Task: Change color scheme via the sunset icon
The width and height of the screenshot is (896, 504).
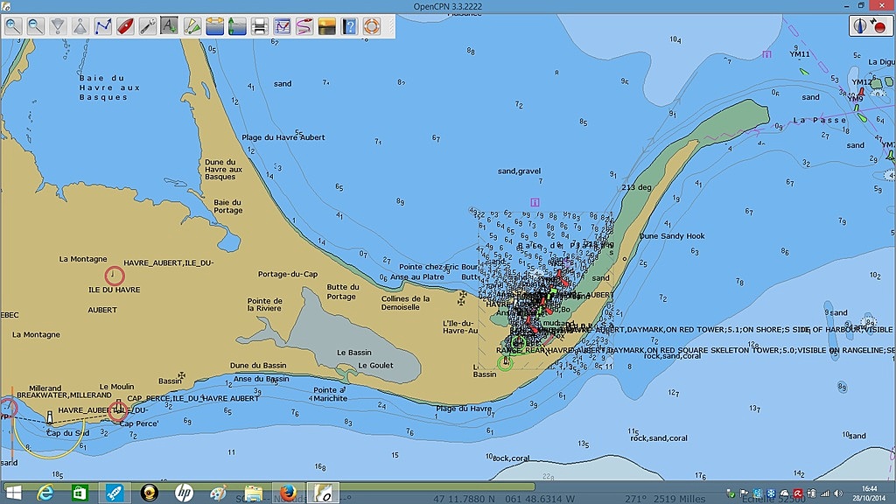Action: [x=327, y=26]
